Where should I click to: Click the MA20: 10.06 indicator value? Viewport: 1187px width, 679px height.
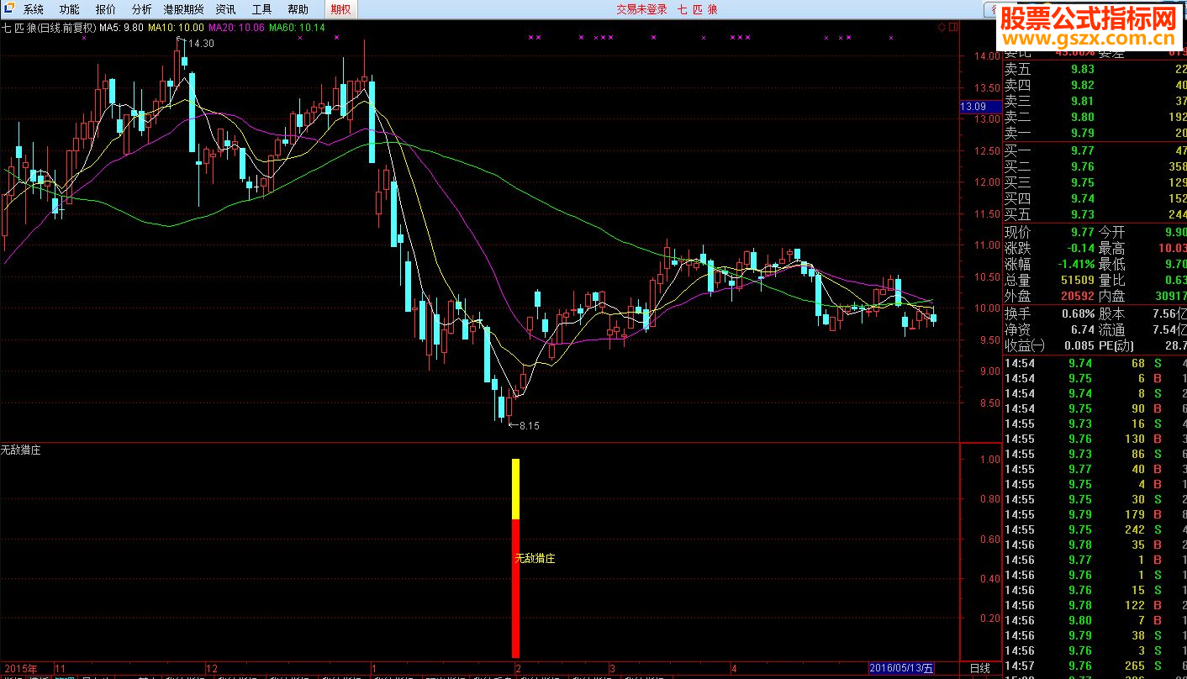click(x=236, y=27)
